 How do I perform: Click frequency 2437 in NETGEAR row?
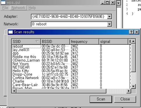pyautogui.click(x=74, y=67)
